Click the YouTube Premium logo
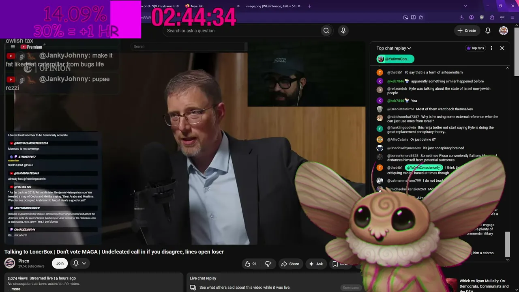Screen dimensions: 519x292 coord(31,47)
